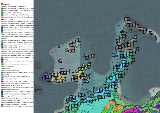Screen dimensions: 160x113
Task: Click the Metaconglomerate yellow swatch
Action: point(2,67)
